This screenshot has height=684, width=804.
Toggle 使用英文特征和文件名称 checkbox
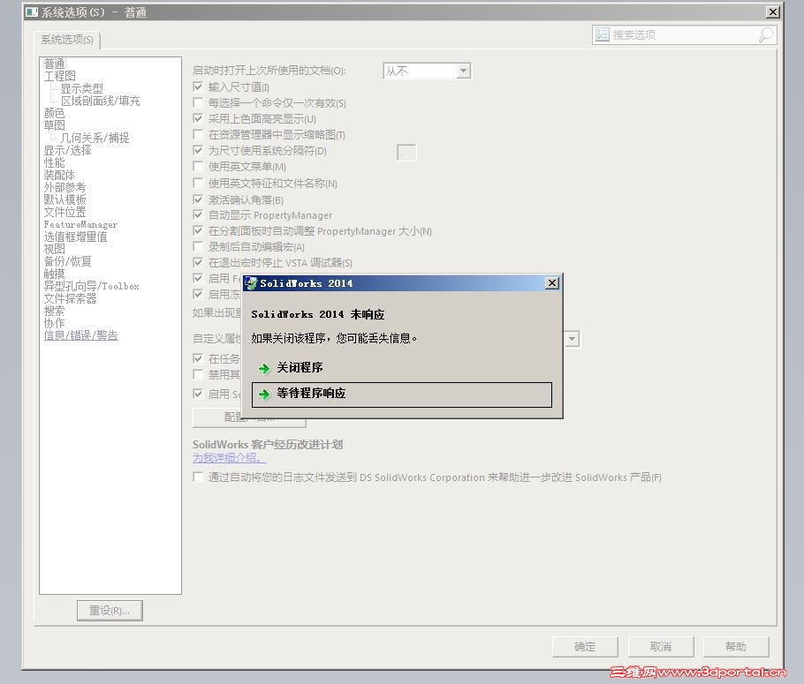click(198, 183)
